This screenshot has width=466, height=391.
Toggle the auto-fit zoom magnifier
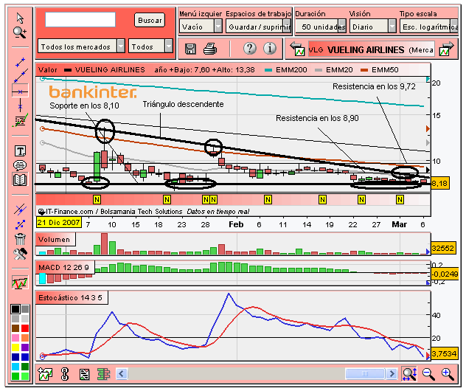coord(409,374)
